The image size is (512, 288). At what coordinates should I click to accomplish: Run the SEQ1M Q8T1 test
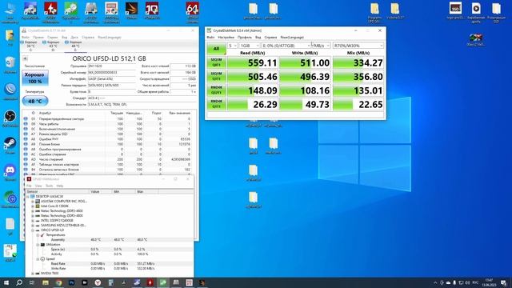(216, 62)
